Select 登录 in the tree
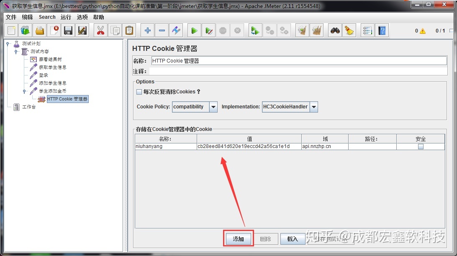Image resolution: width=457 pixels, height=256 pixels. pos(44,75)
